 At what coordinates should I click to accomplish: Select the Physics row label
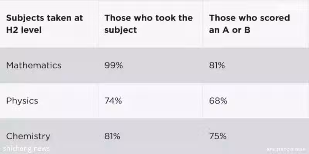coord(22,101)
